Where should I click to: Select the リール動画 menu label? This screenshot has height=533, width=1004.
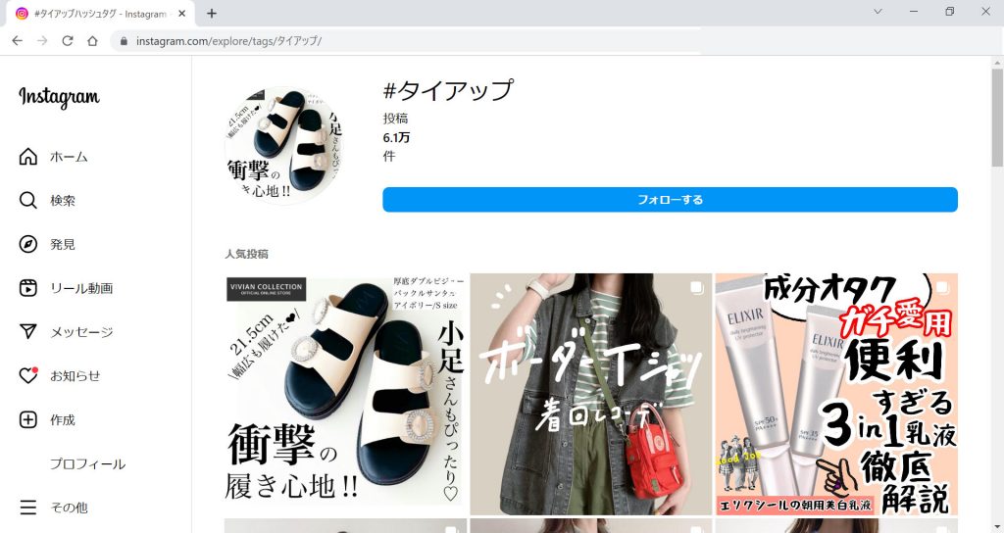(81, 289)
